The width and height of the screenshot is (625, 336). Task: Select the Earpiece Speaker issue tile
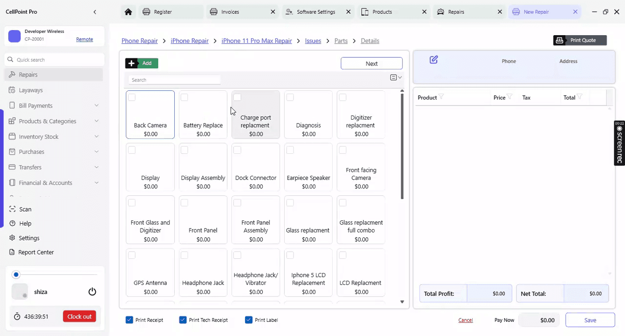[x=309, y=167]
